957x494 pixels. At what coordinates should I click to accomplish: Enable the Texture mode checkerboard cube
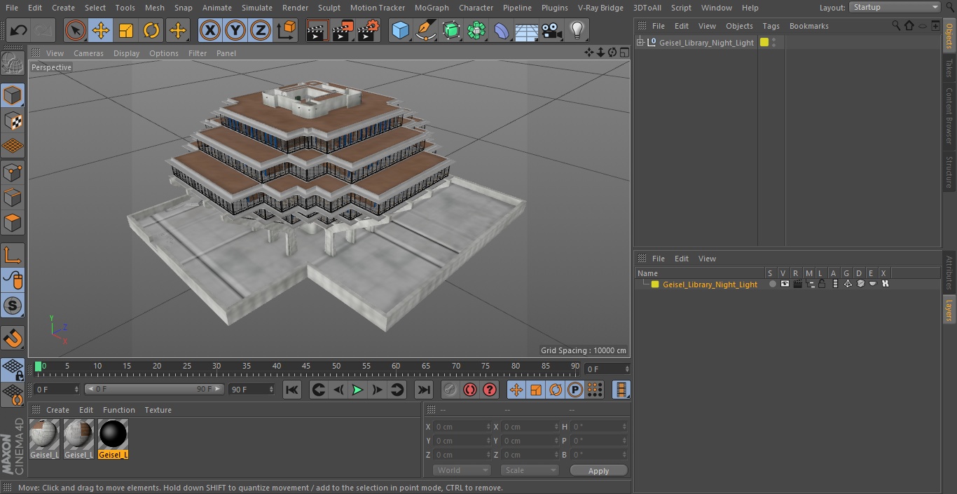coord(13,121)
